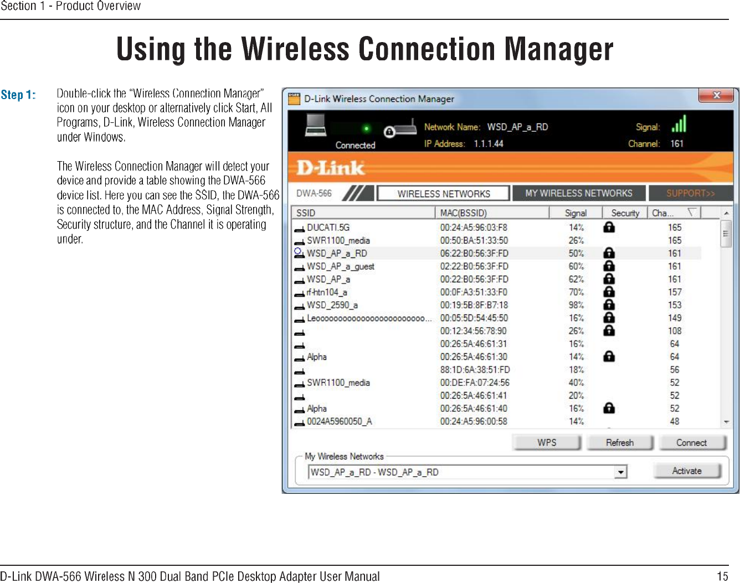
Task: Sort list by SSID column header
Action: point(363,213)
